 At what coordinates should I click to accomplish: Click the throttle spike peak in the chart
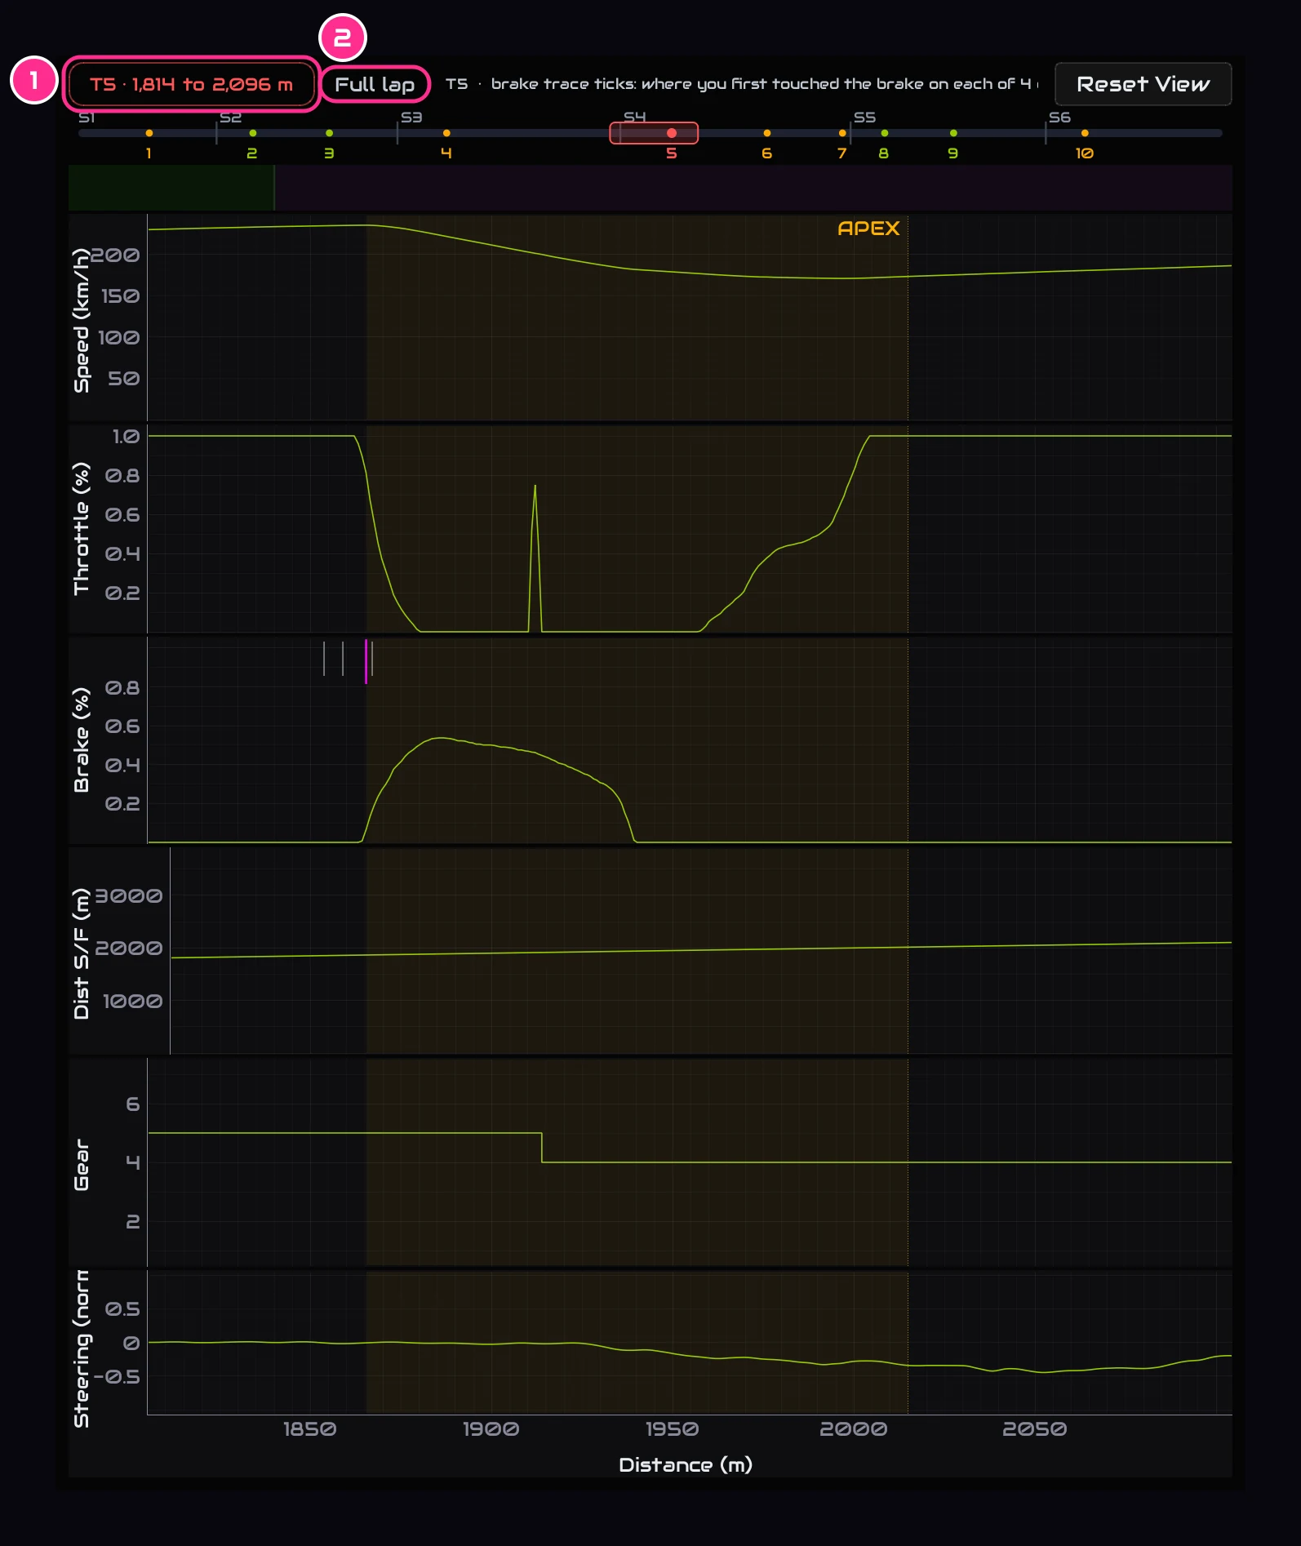(x=535, y=487)
